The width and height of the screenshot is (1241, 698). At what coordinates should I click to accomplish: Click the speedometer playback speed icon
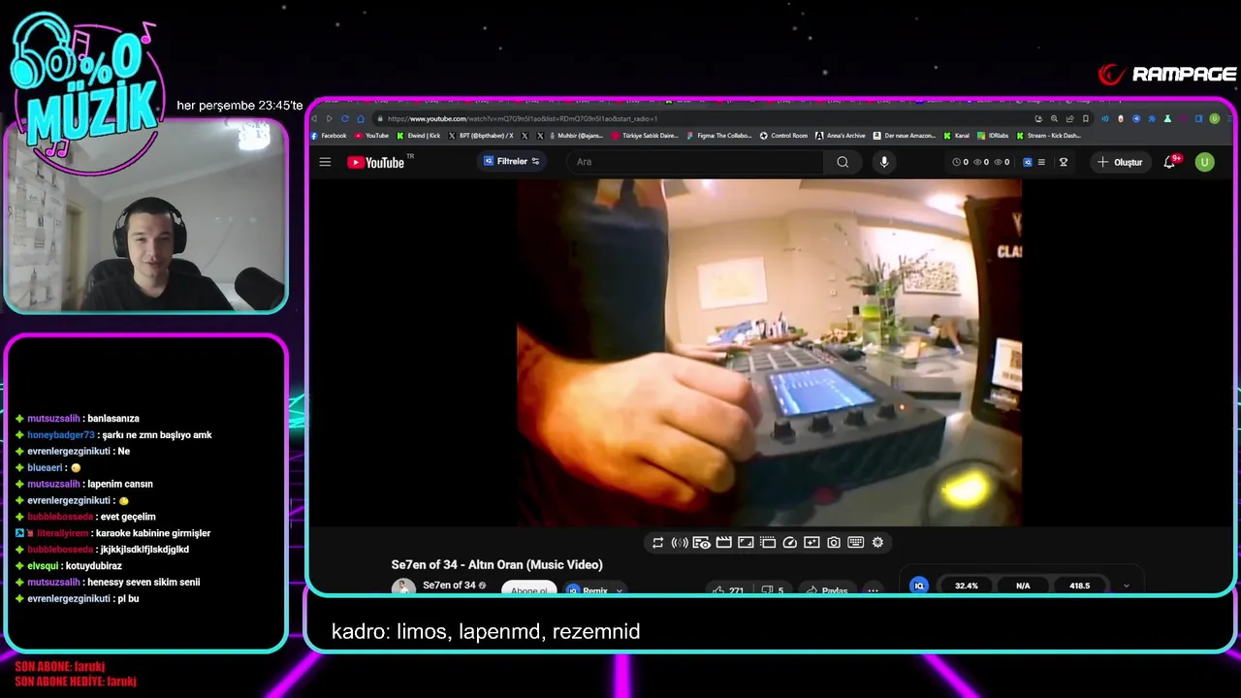(x=789, y=543)
